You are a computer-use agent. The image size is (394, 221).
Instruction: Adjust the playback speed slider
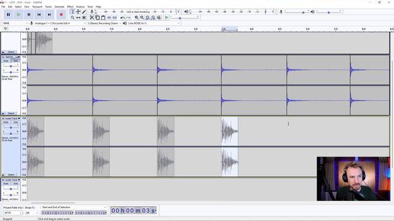[185, 18]
